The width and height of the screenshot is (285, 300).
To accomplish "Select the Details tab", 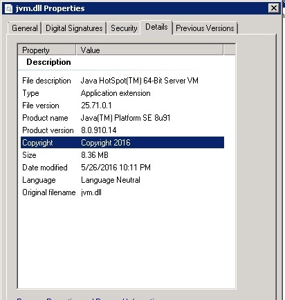I will tap(156, 27).
